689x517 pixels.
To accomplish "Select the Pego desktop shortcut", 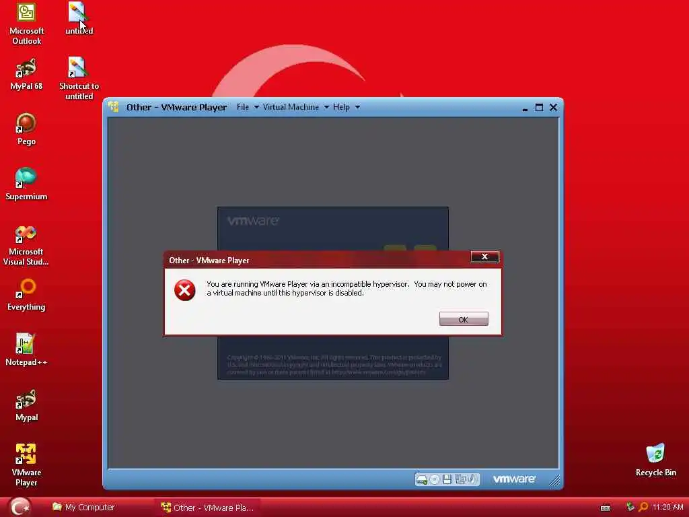I will [26, 129].
